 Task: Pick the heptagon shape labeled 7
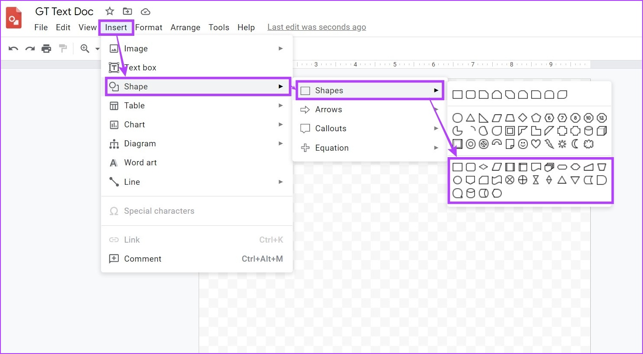click(562, 118)
